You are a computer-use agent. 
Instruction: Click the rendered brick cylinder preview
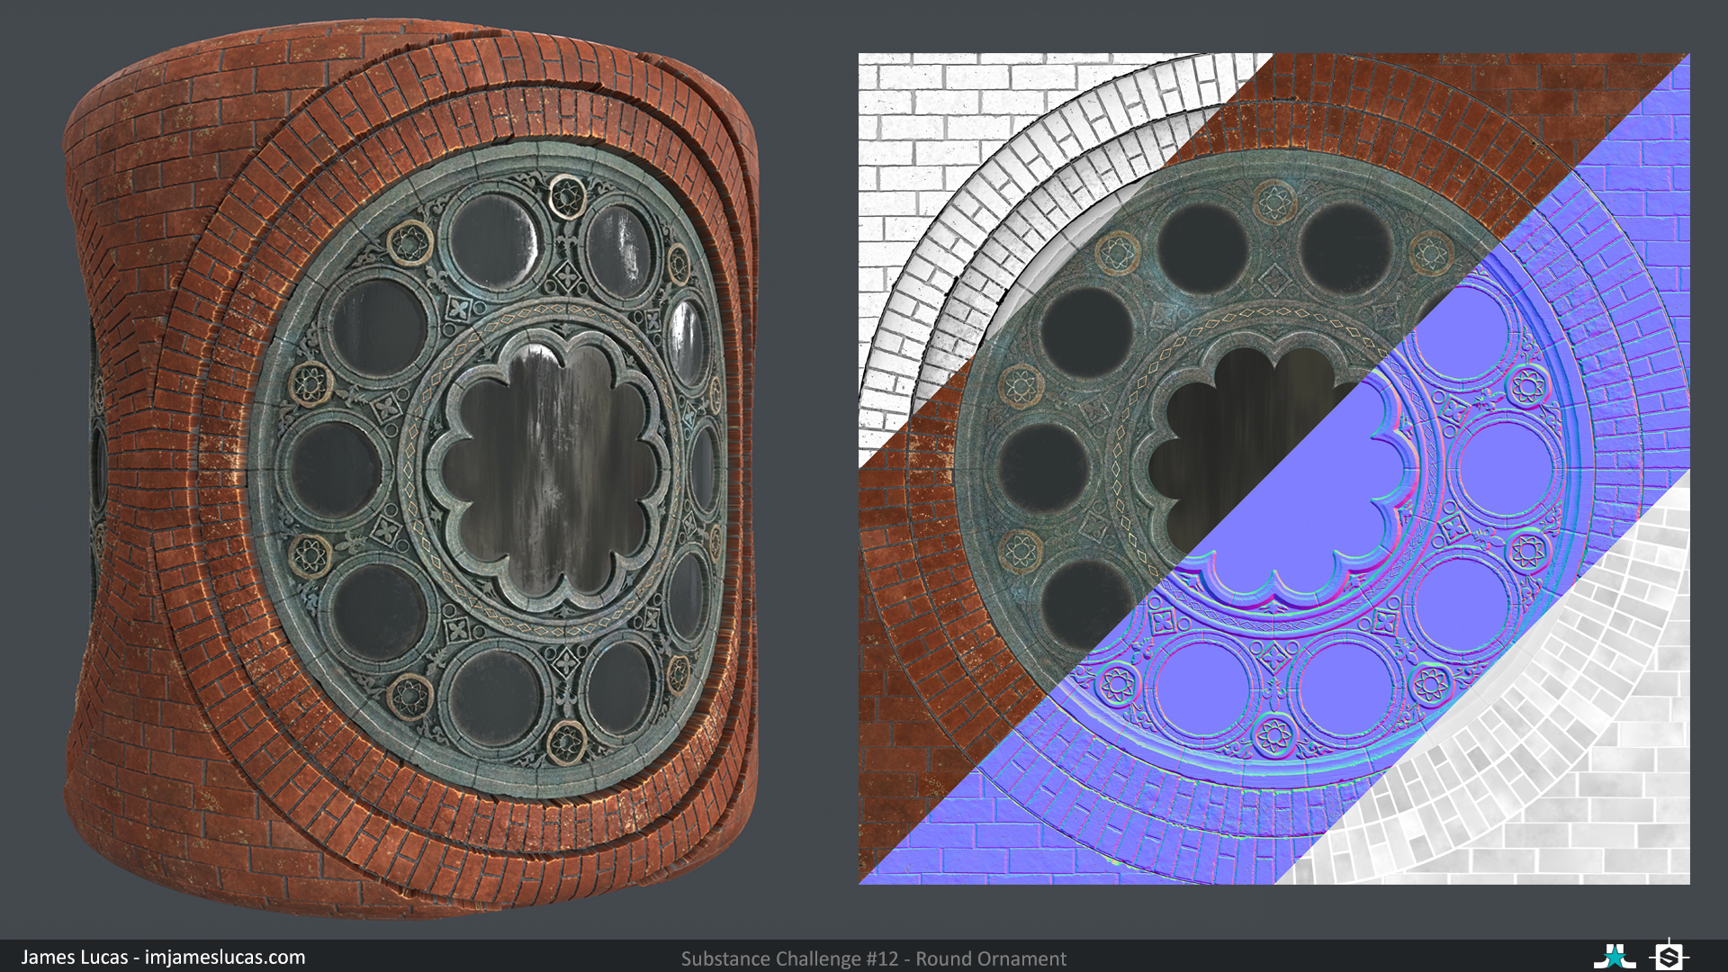click(x=411, y=470)
